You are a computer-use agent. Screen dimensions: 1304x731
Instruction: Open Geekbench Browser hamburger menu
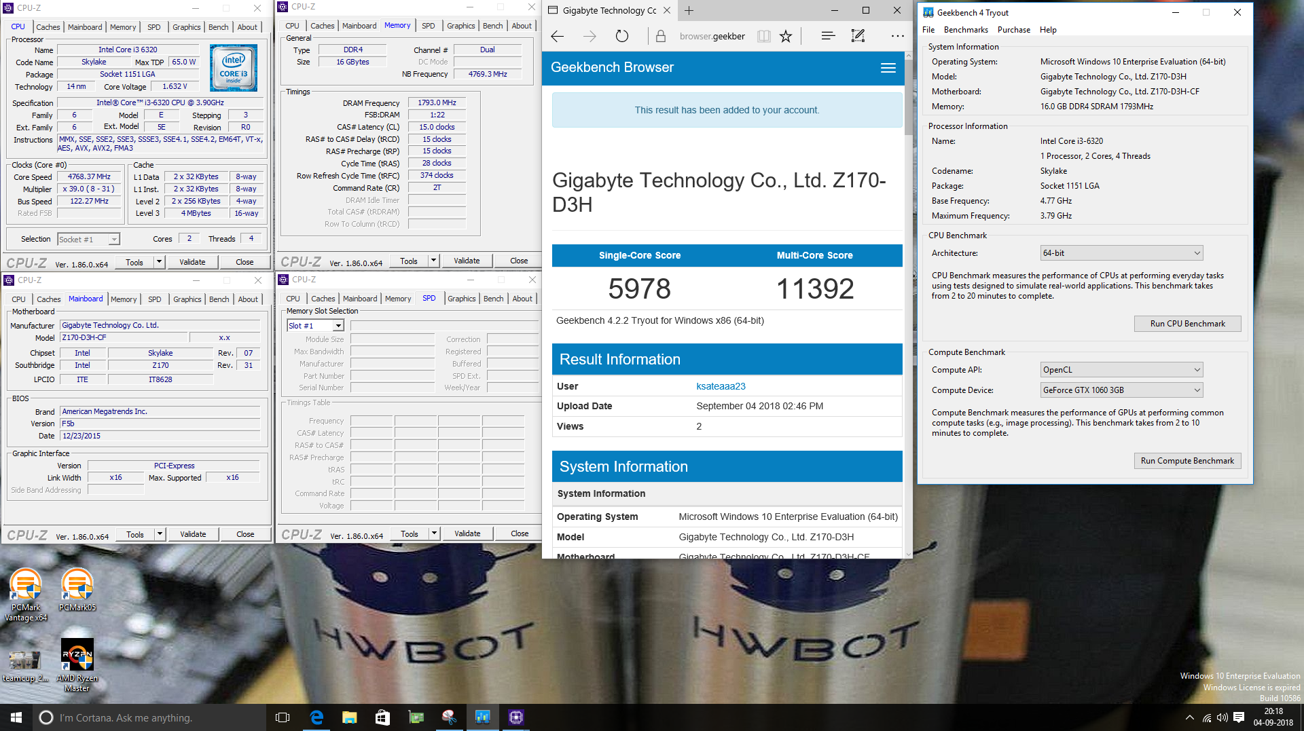coord(888,68)
